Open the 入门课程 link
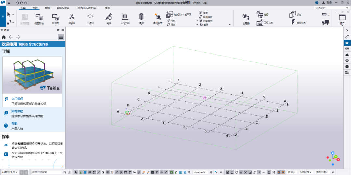Image resolution: width=351 pixels, height=175 pixels. click(x=17, y=99)
